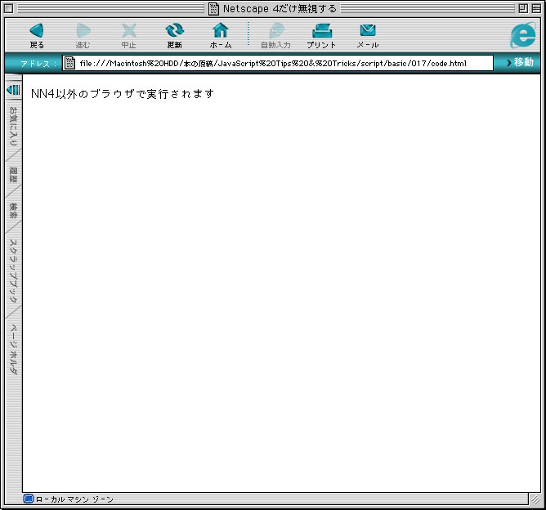Expand the Page Holder (ページホルダ) sidebar tab
The width and height of the screenshot is (546, 510).
[13, 349]
